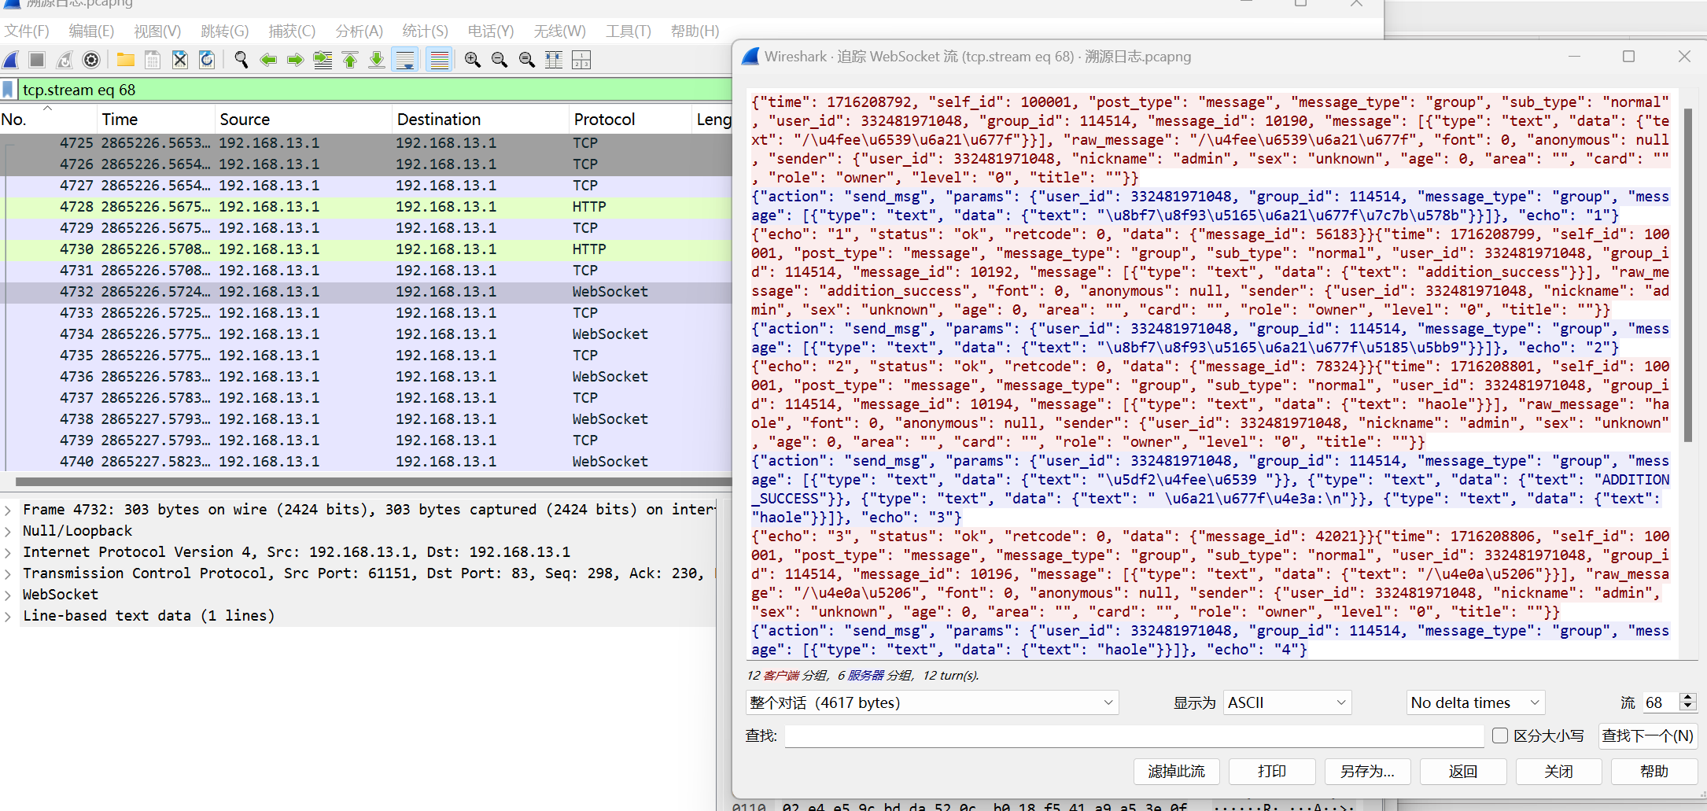The width and height of the screenshot is (1707, 811).
Task: Click the 查找 search text field
Action: pos(1134,735)
